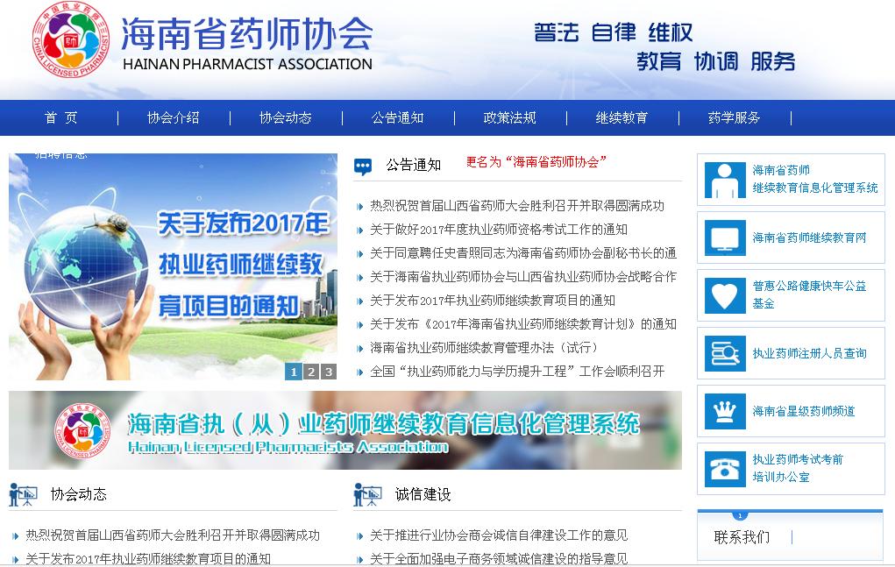Screen dimensions: 895x567
Task: Select carousel slide indicator 1
Action: tap(294, 372)
